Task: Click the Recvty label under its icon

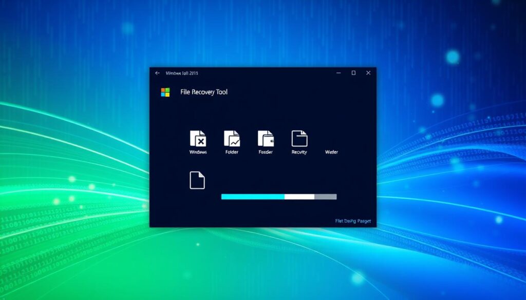Action: point(299,152)
